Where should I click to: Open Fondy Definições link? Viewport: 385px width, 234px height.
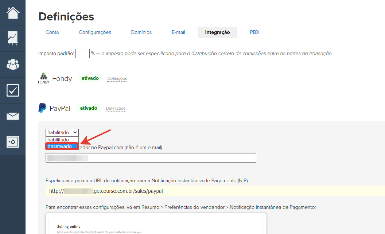point(117,78)
